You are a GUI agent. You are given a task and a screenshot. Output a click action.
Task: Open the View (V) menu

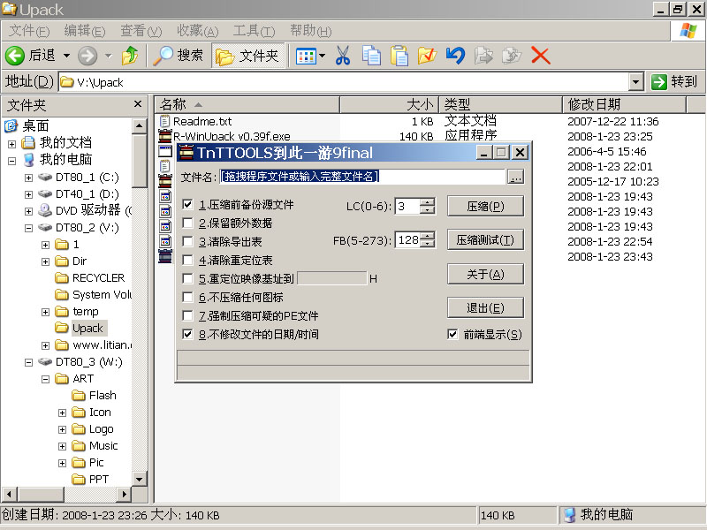pyautogui.click(x=141, y=31)
